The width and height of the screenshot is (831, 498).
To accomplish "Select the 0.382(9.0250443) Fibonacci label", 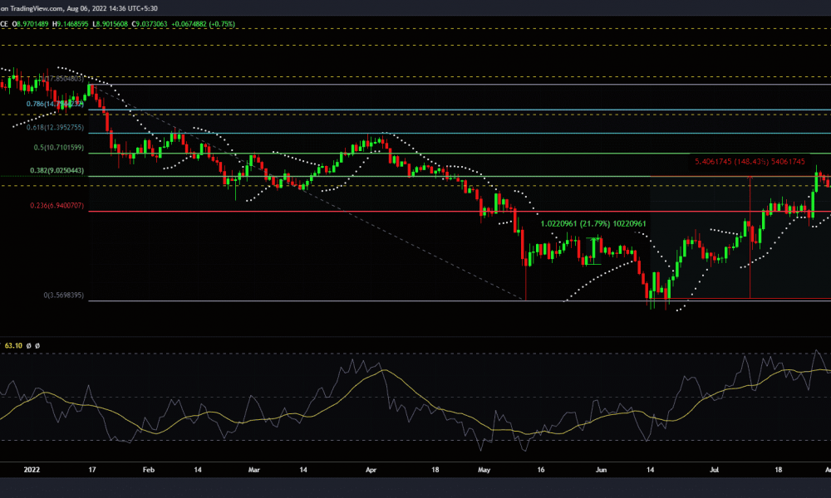I will (57, 170).
